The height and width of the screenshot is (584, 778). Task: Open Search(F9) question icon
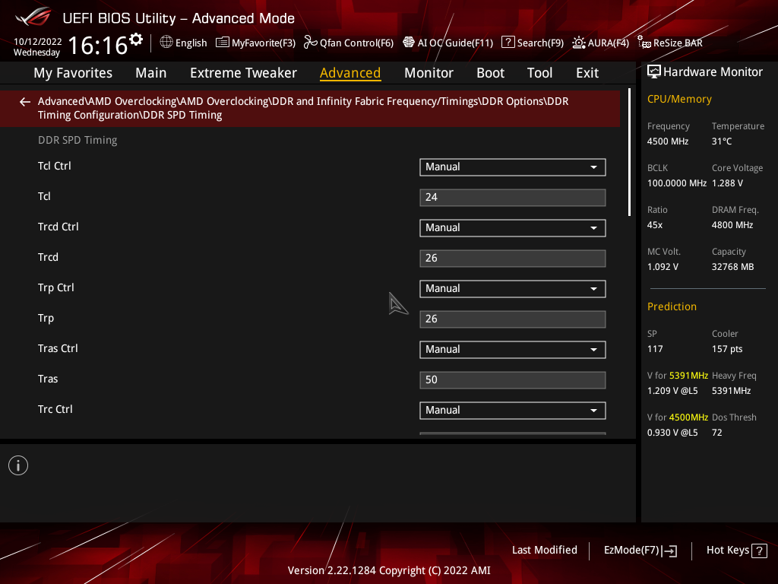tap(508, 43)
